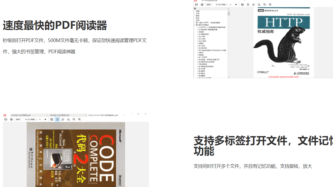Viewport: 333px width, 187px height.
Task: Select the 目录 bookmark entry
Action: point(197,20)
